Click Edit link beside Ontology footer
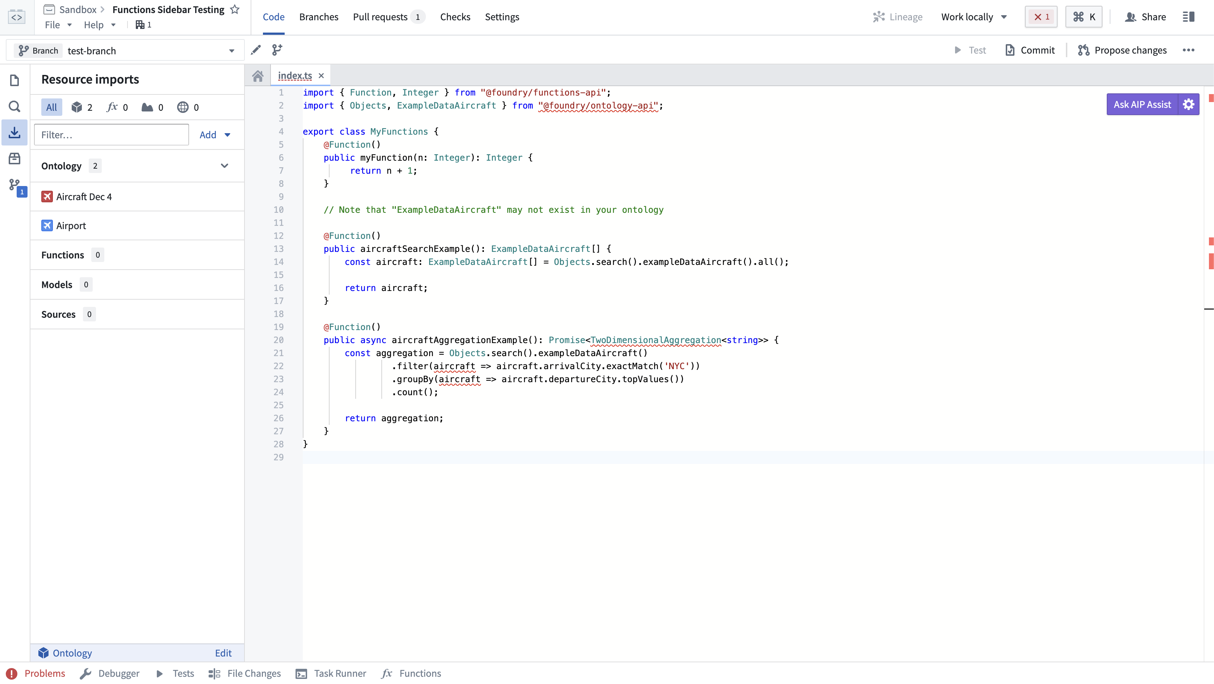The width and height of the screenshot is (1214, 684). pos(223,653)
